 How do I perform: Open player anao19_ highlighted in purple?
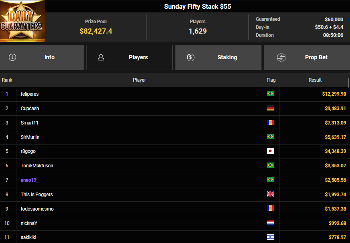tap(30, 180)
